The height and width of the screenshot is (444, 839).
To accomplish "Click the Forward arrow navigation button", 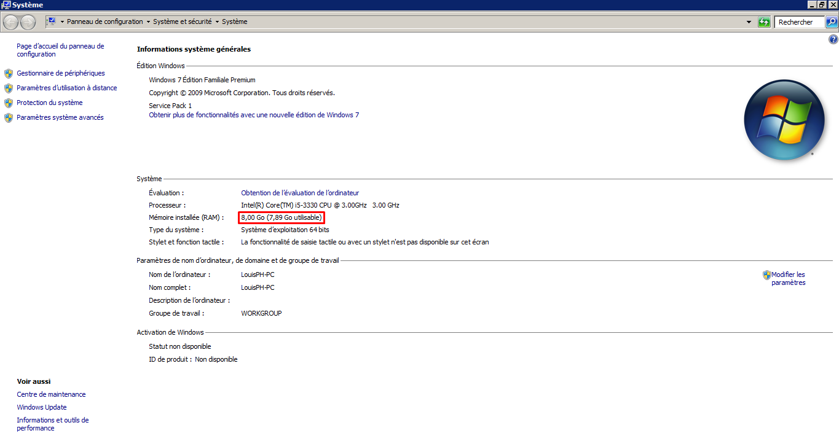I will click(28, 22).
